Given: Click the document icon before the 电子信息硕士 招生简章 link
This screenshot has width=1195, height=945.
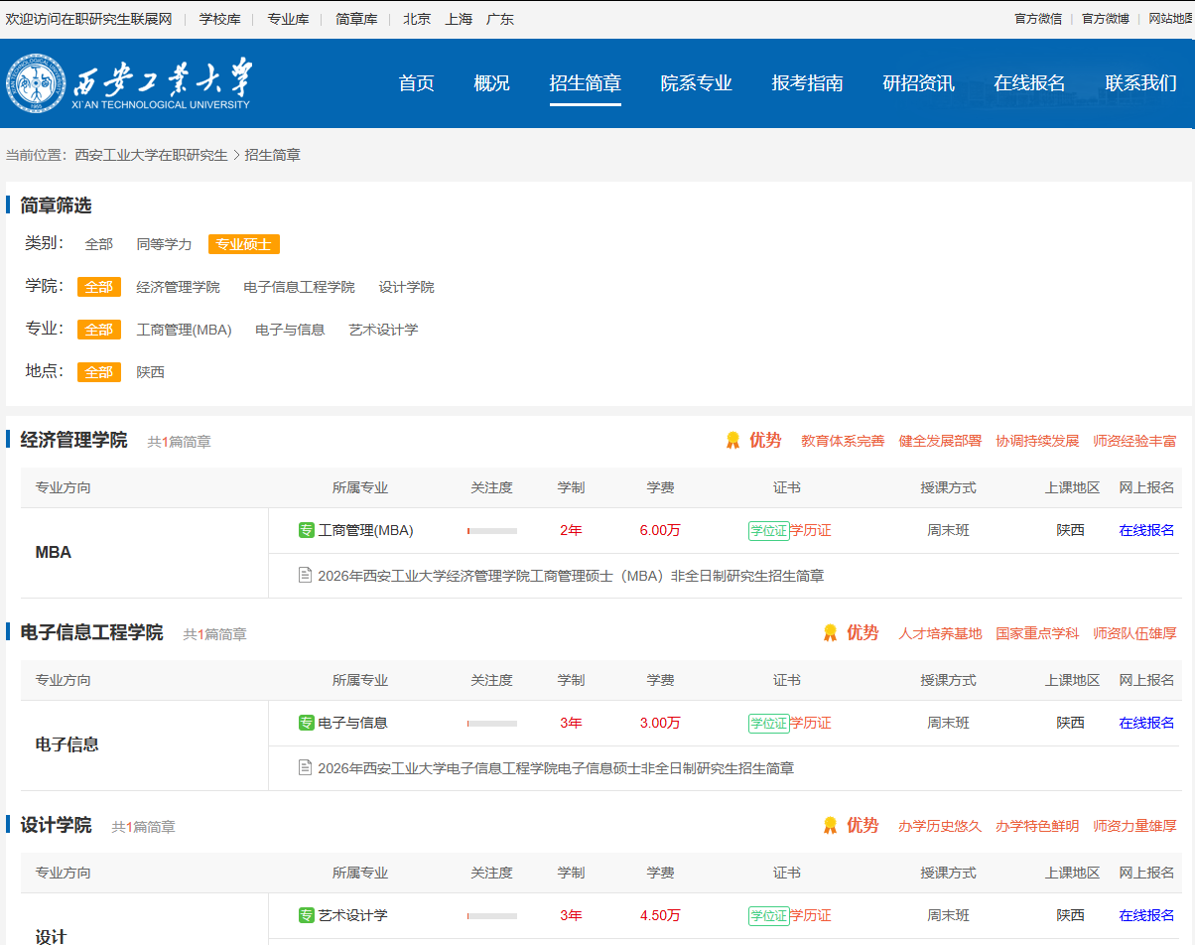Looking at the screenshot, I should point(306,768).
